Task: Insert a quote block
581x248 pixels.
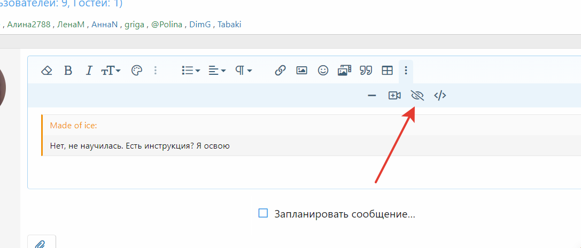Action: pyautogui.click(x=366, y=71)
